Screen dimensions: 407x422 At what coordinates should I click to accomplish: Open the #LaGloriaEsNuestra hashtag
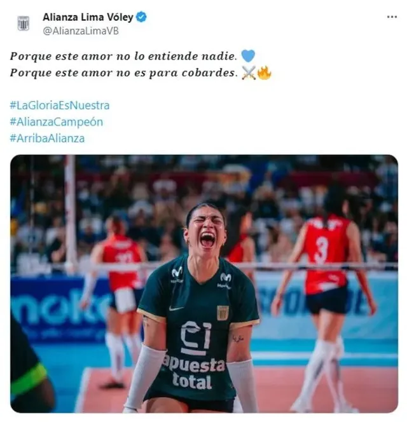(60, 105)
